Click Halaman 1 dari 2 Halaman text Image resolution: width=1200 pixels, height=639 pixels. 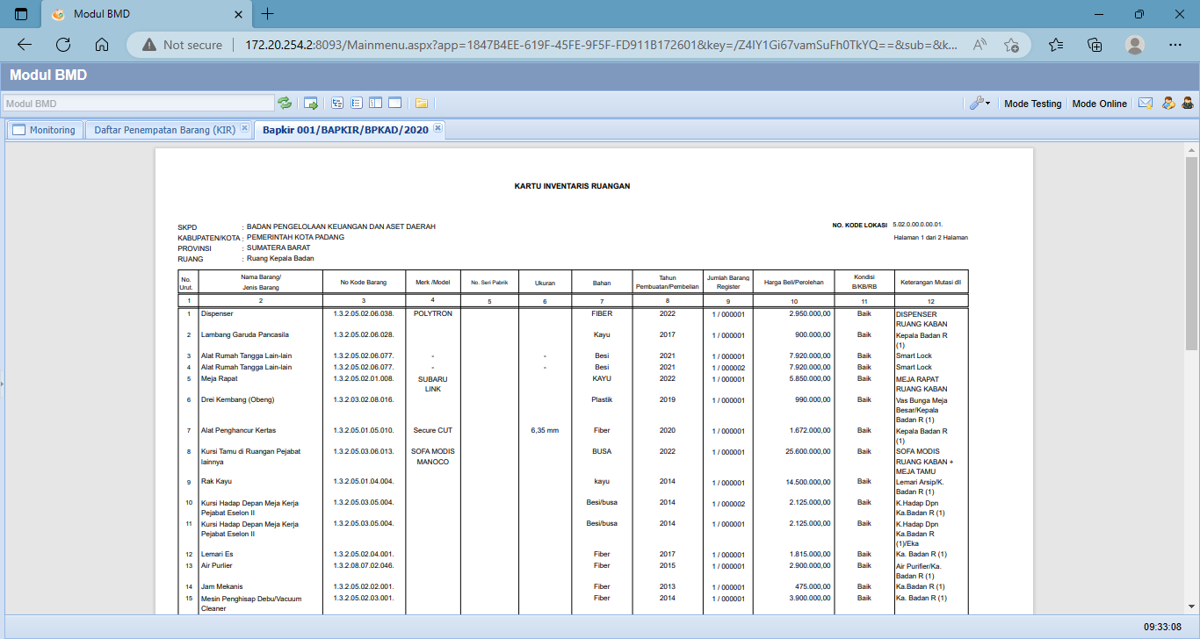[931, 238]
